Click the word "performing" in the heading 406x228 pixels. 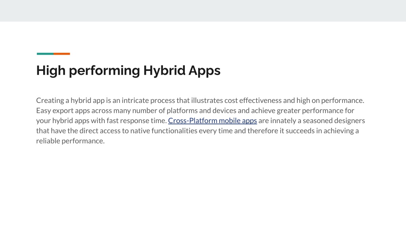coord(104,70)
